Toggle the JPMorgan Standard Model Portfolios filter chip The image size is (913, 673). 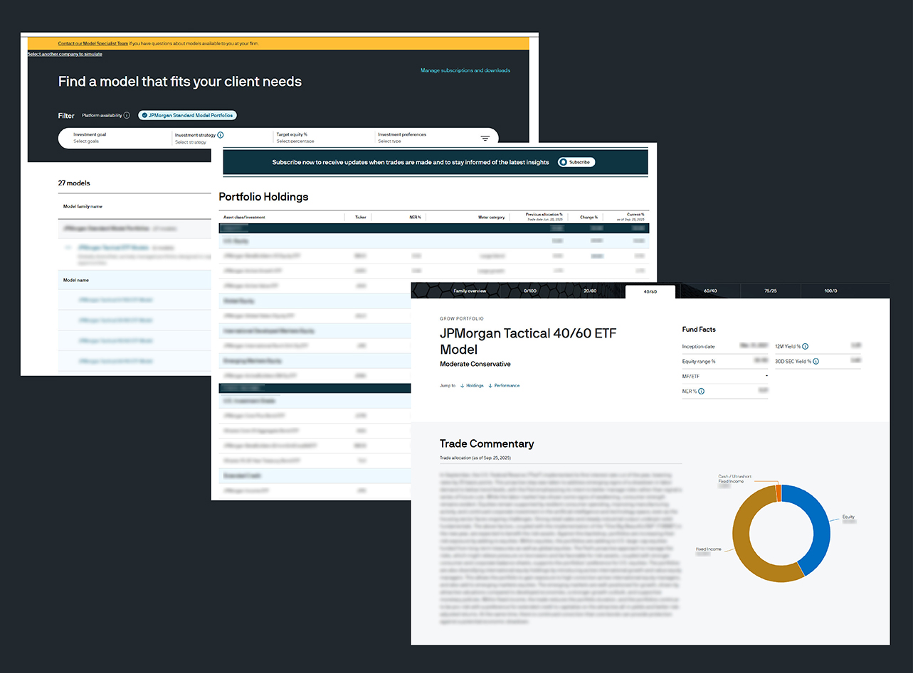[187, 115]
